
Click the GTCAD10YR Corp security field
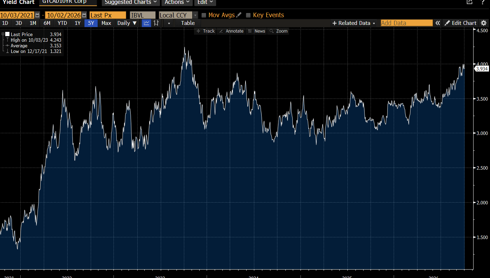[68, 2]
